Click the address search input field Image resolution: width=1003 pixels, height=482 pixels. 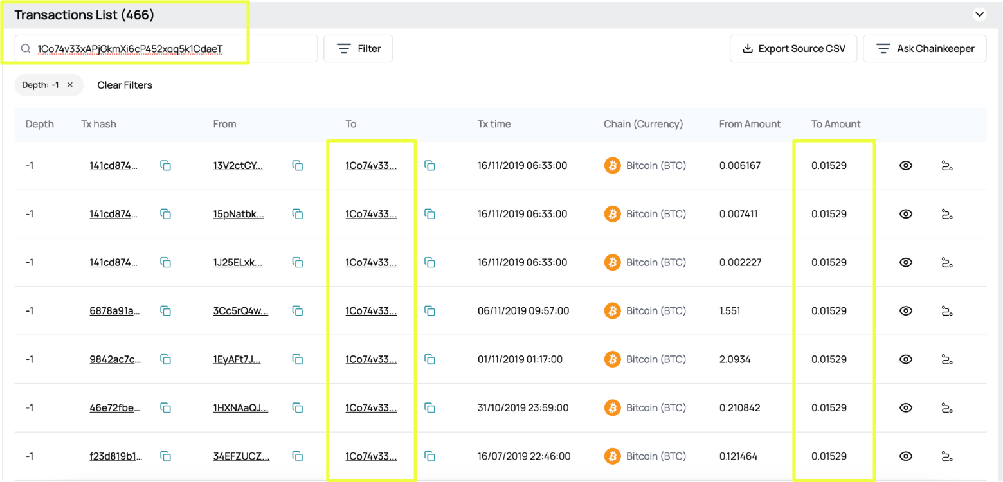[167, 49]
